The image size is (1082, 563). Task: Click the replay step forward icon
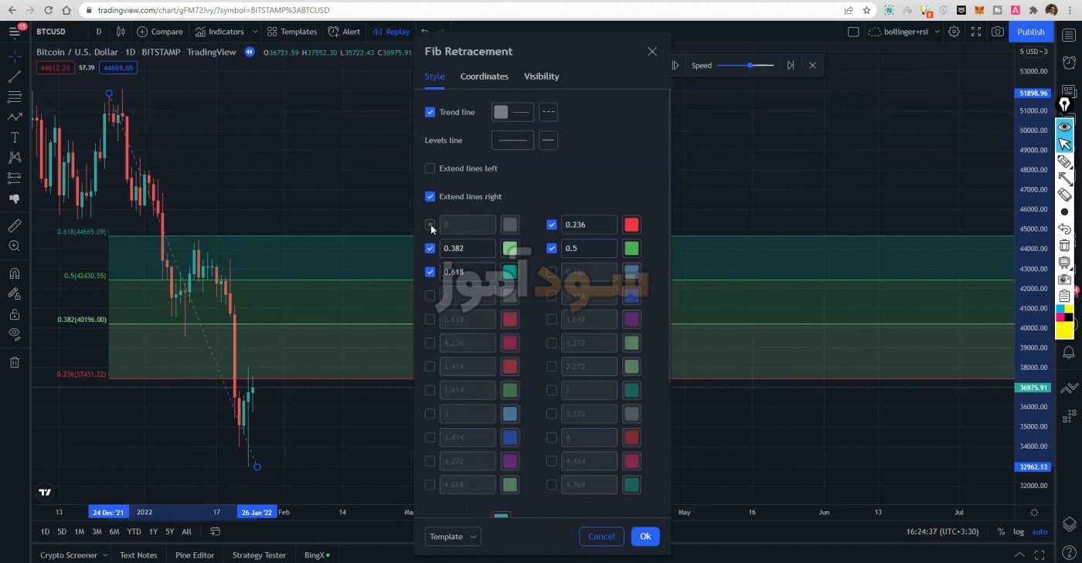[791, 66]
